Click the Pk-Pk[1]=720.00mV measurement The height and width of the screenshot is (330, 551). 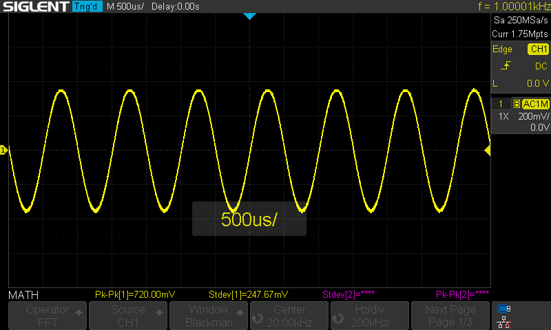(x=135, y=294)
